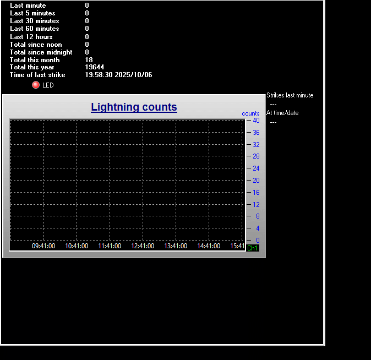Viewport: 371px width, 360px height.
Task: Click the At time/date label
Action: 282,113
